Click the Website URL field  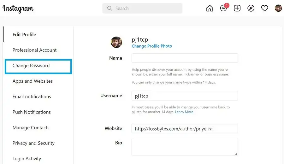(x=185, y=128)
